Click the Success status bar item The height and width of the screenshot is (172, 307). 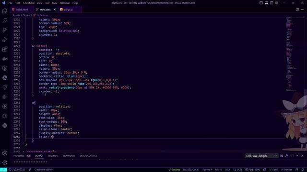click(x=174, y=170)
